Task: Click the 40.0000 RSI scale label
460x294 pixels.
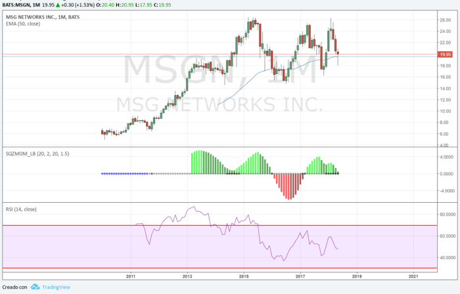Action: point(448,258)
